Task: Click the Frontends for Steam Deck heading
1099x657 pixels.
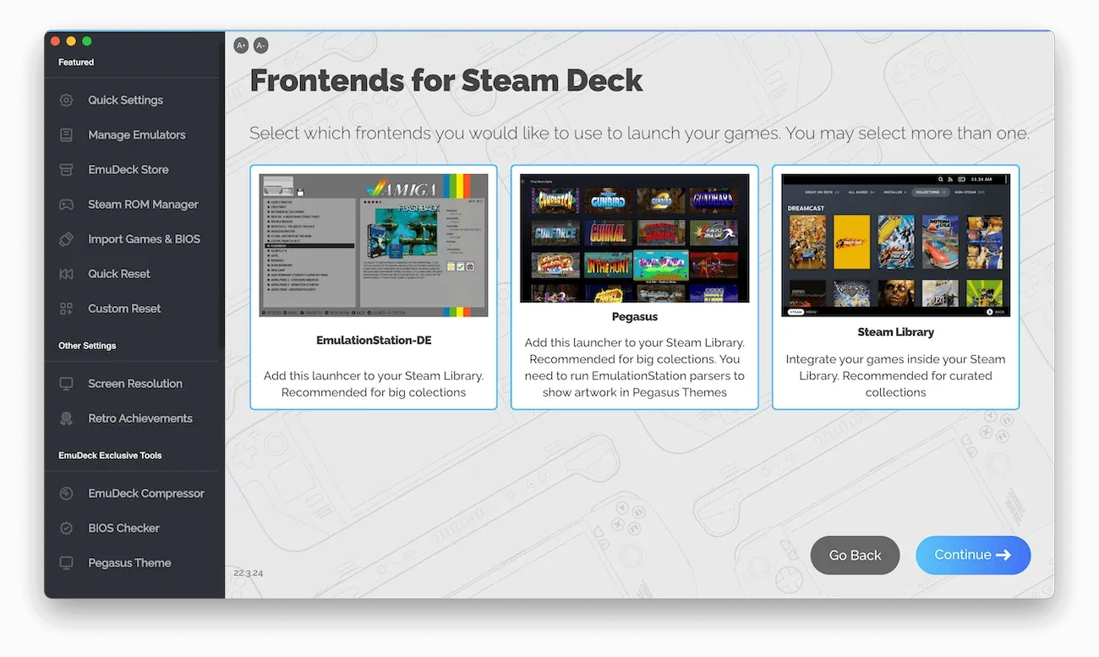Action: (446, 81)
